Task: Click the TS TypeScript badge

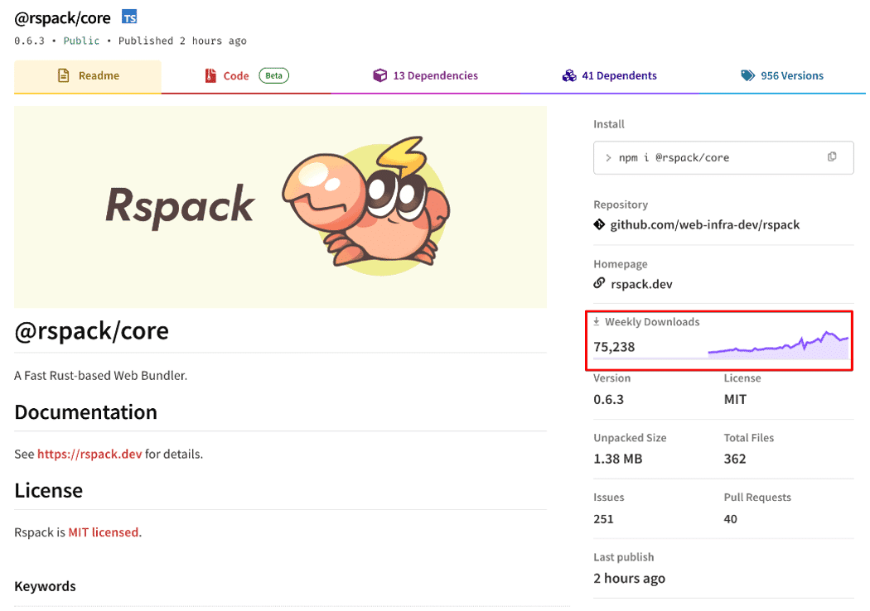Action: 128,16
